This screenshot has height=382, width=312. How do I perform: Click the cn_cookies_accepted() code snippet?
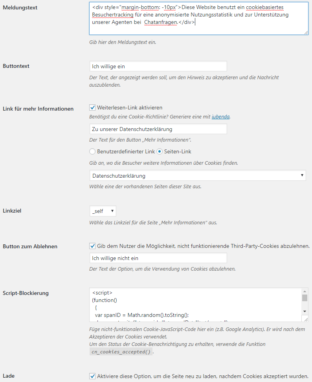121,352
